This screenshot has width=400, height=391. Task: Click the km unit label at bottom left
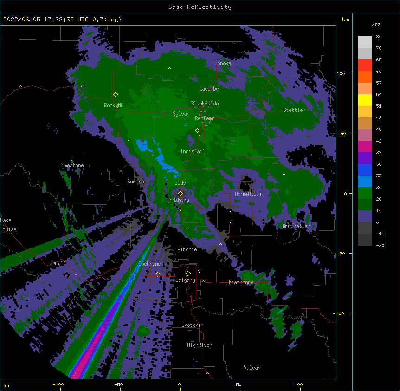(x=7, y=386)
